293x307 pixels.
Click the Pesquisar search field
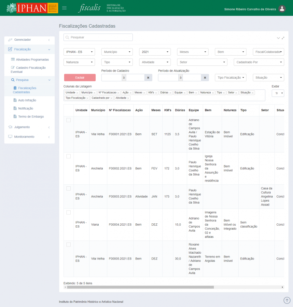(98, 37)
